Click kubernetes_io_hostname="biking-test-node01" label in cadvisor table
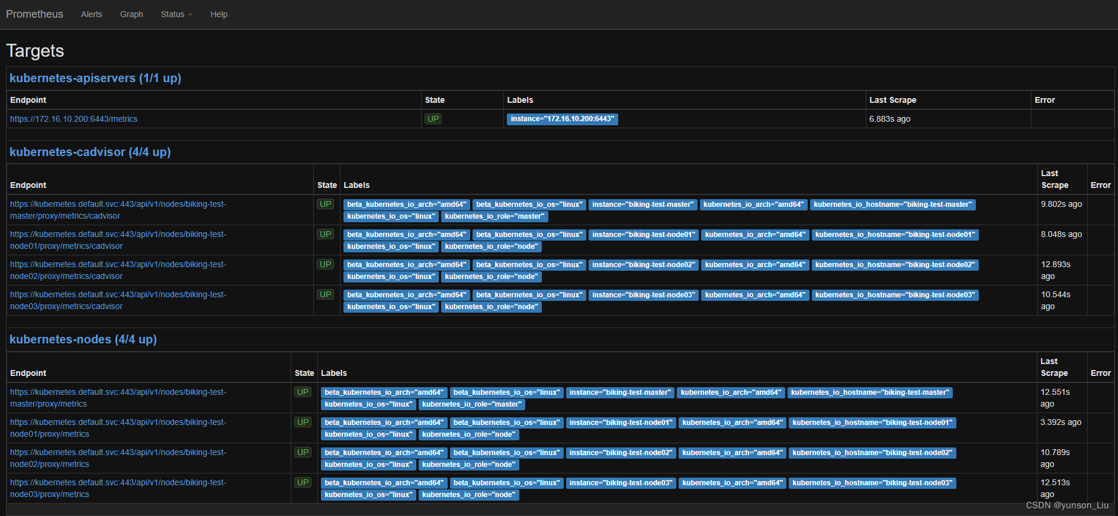 [x=895, y=235]
